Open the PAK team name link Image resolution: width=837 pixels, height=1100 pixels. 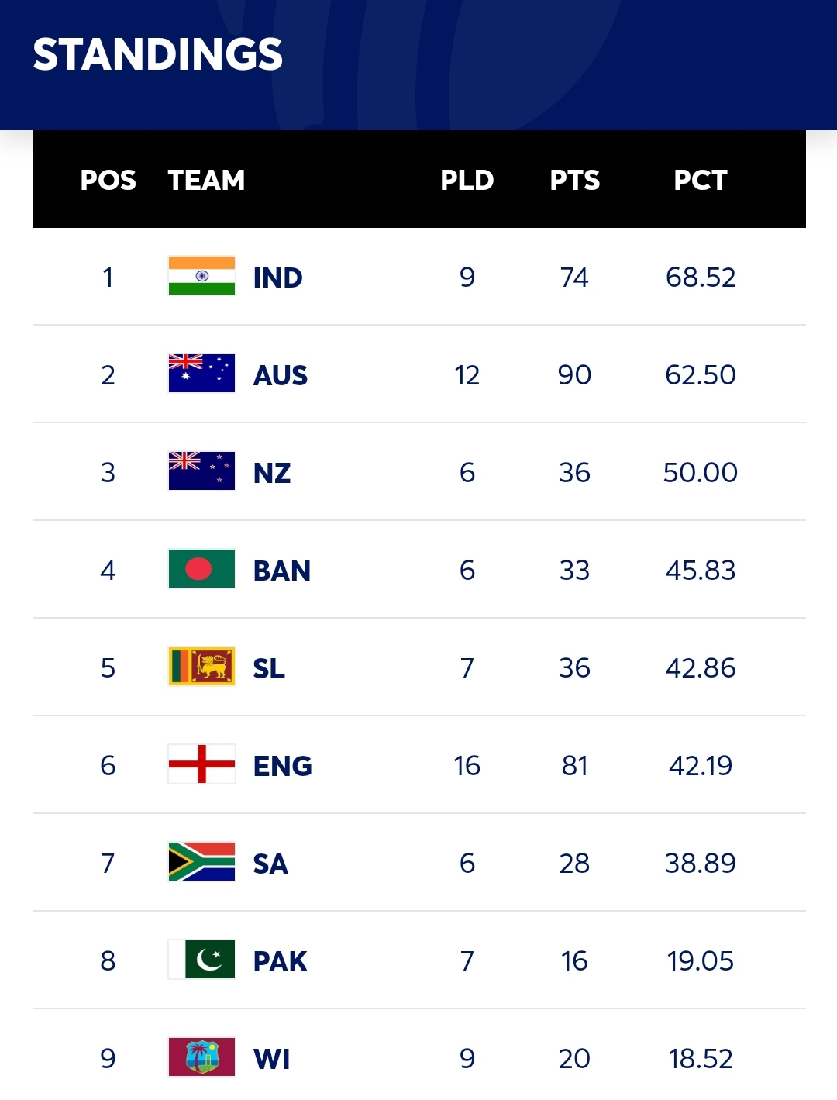pos(281,961)
